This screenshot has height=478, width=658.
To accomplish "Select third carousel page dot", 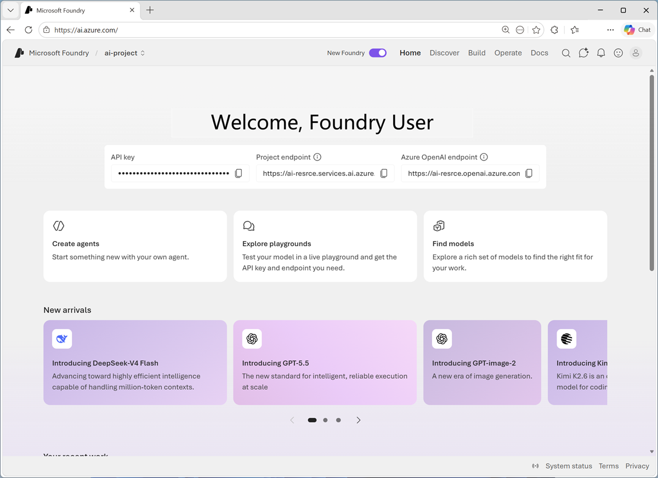I will point(338,420).
